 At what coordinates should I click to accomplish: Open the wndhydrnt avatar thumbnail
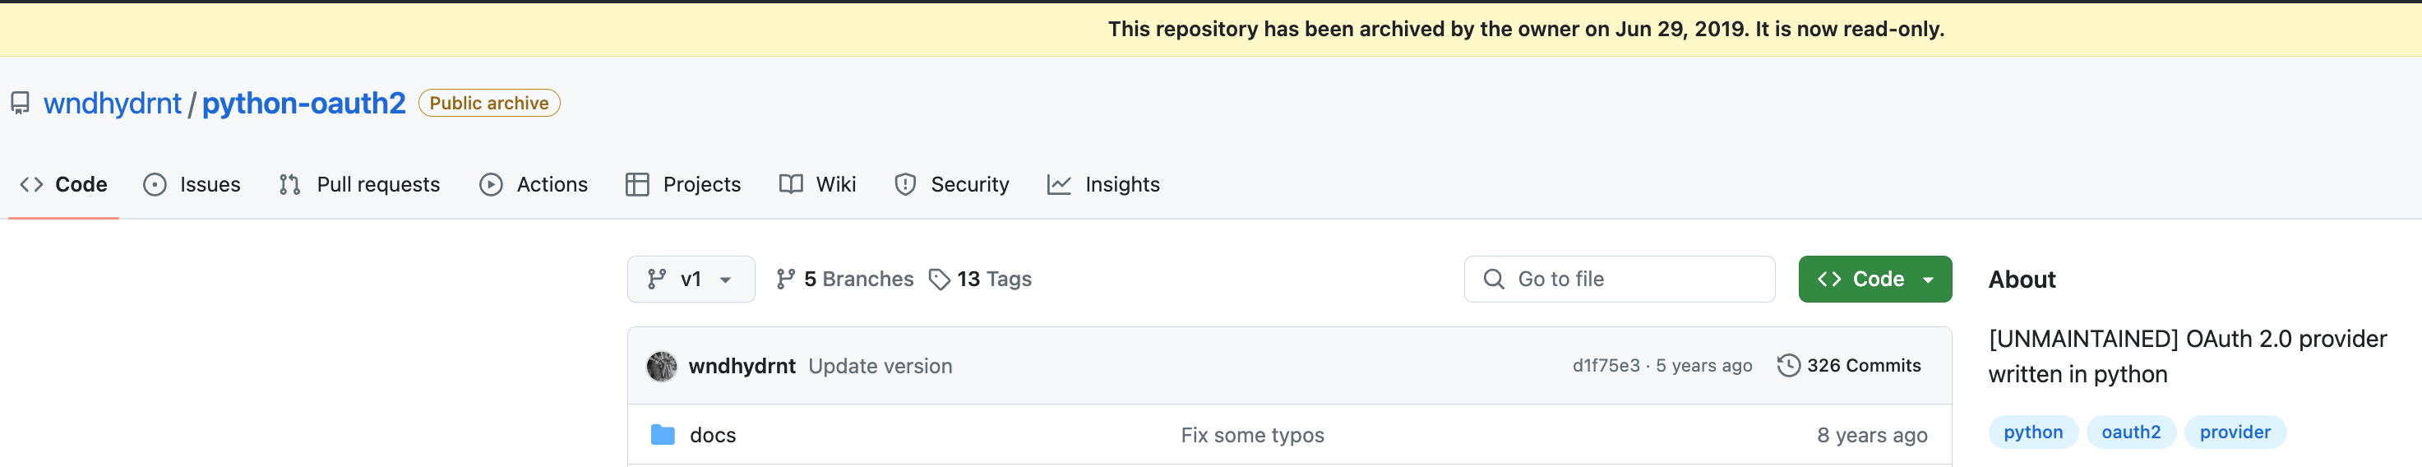662,366
